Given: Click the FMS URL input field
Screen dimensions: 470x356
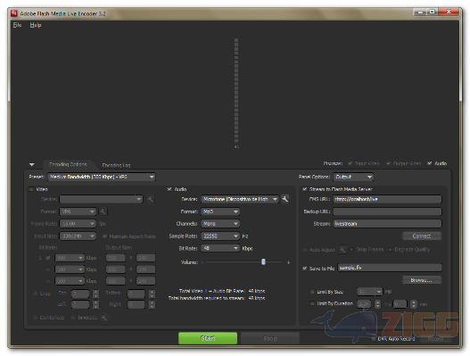Looking at the screenshot, I should pyautogui.click(x=387, y=199).
